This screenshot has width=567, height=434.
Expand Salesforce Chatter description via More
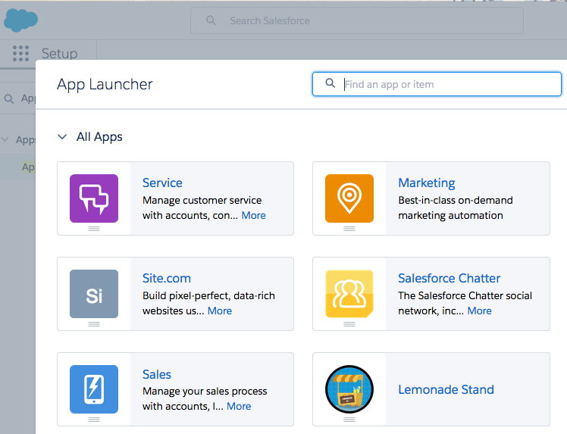click(x=479, y=311)
